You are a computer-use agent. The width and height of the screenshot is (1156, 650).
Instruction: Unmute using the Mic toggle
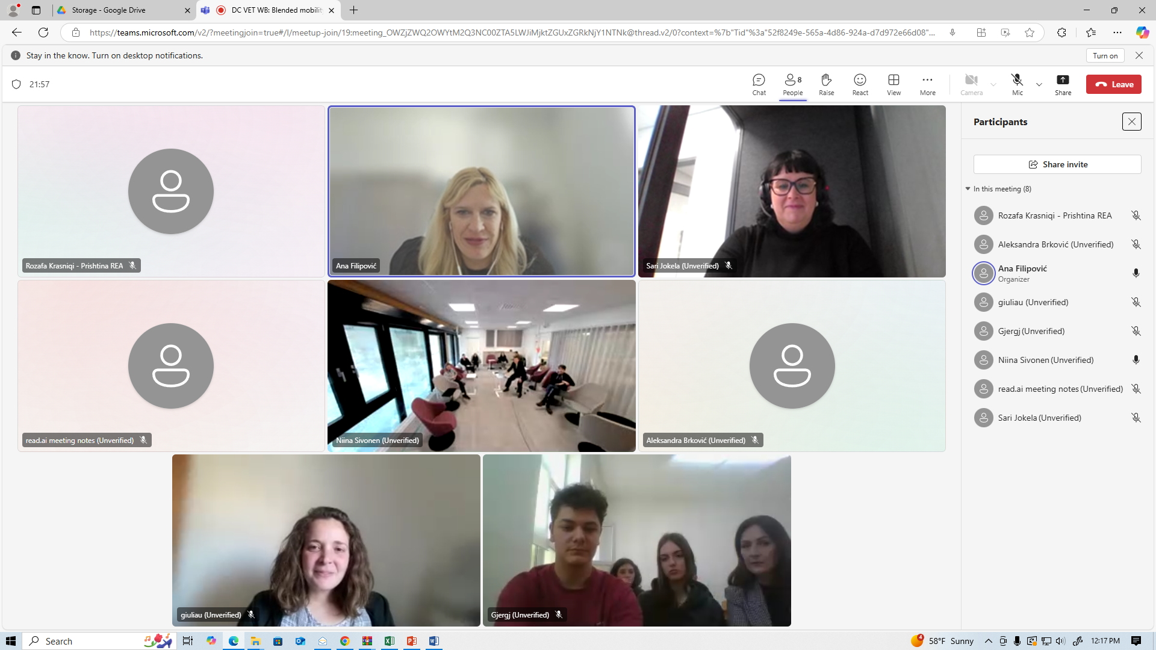click(1017, 84)
